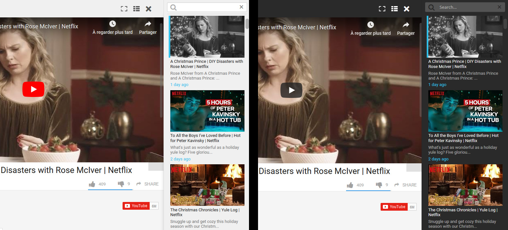Open Christmas Prince thumbnail in light sidebar
508x230 pixels.
[x=207, y=37]
